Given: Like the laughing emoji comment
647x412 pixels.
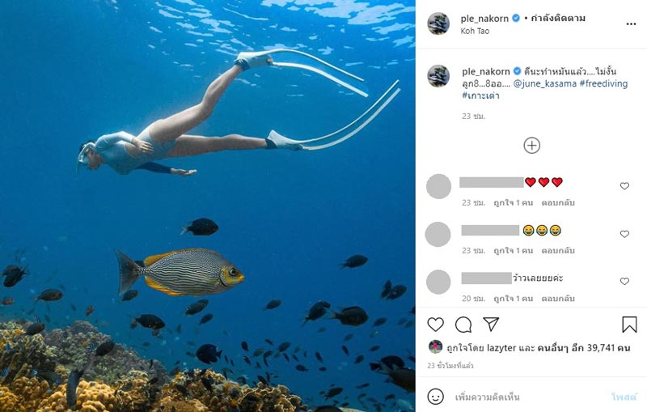Looking at the screenshot, I should [624, 234].
